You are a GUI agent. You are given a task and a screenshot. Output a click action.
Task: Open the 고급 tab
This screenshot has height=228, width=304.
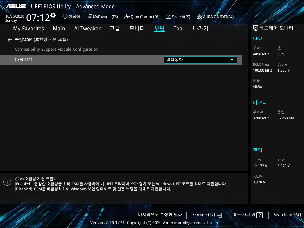tap(115, 28)
